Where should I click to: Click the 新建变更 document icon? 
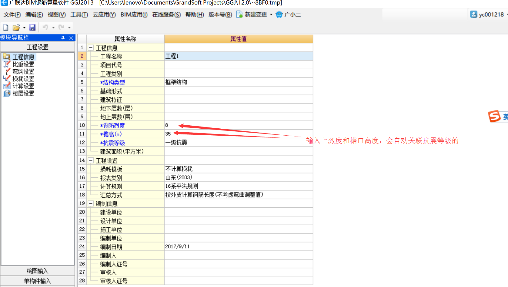[x=239, y=15]
